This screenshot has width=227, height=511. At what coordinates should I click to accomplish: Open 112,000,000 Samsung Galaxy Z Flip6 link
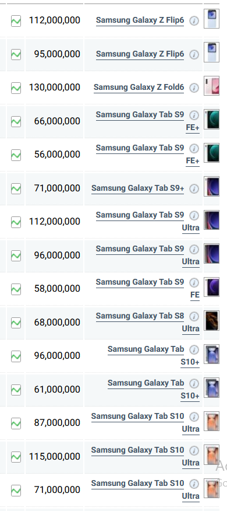(140, 20)
